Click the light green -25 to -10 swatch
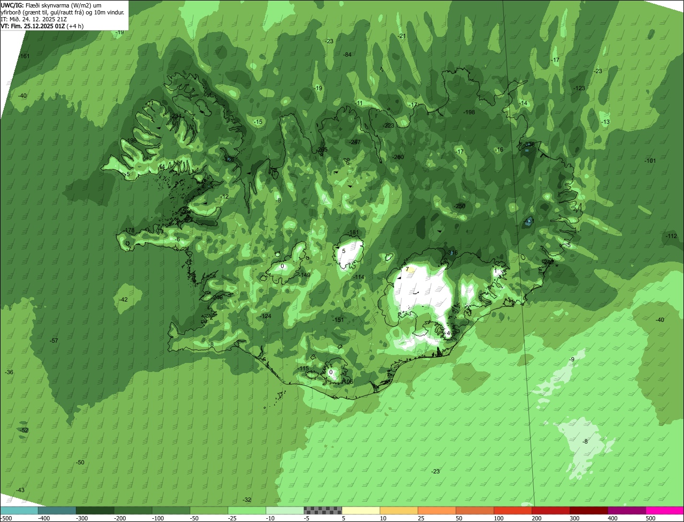Image resolution: width=684 pixels, height=522 pixels. pyautogui.click(x=247, y=510)
